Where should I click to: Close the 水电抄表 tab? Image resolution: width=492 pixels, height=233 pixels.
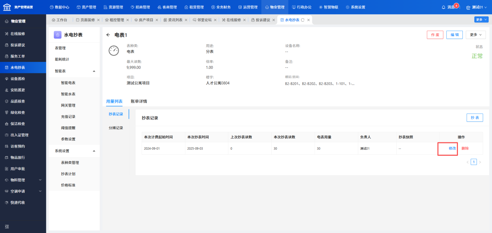[308, 20]
